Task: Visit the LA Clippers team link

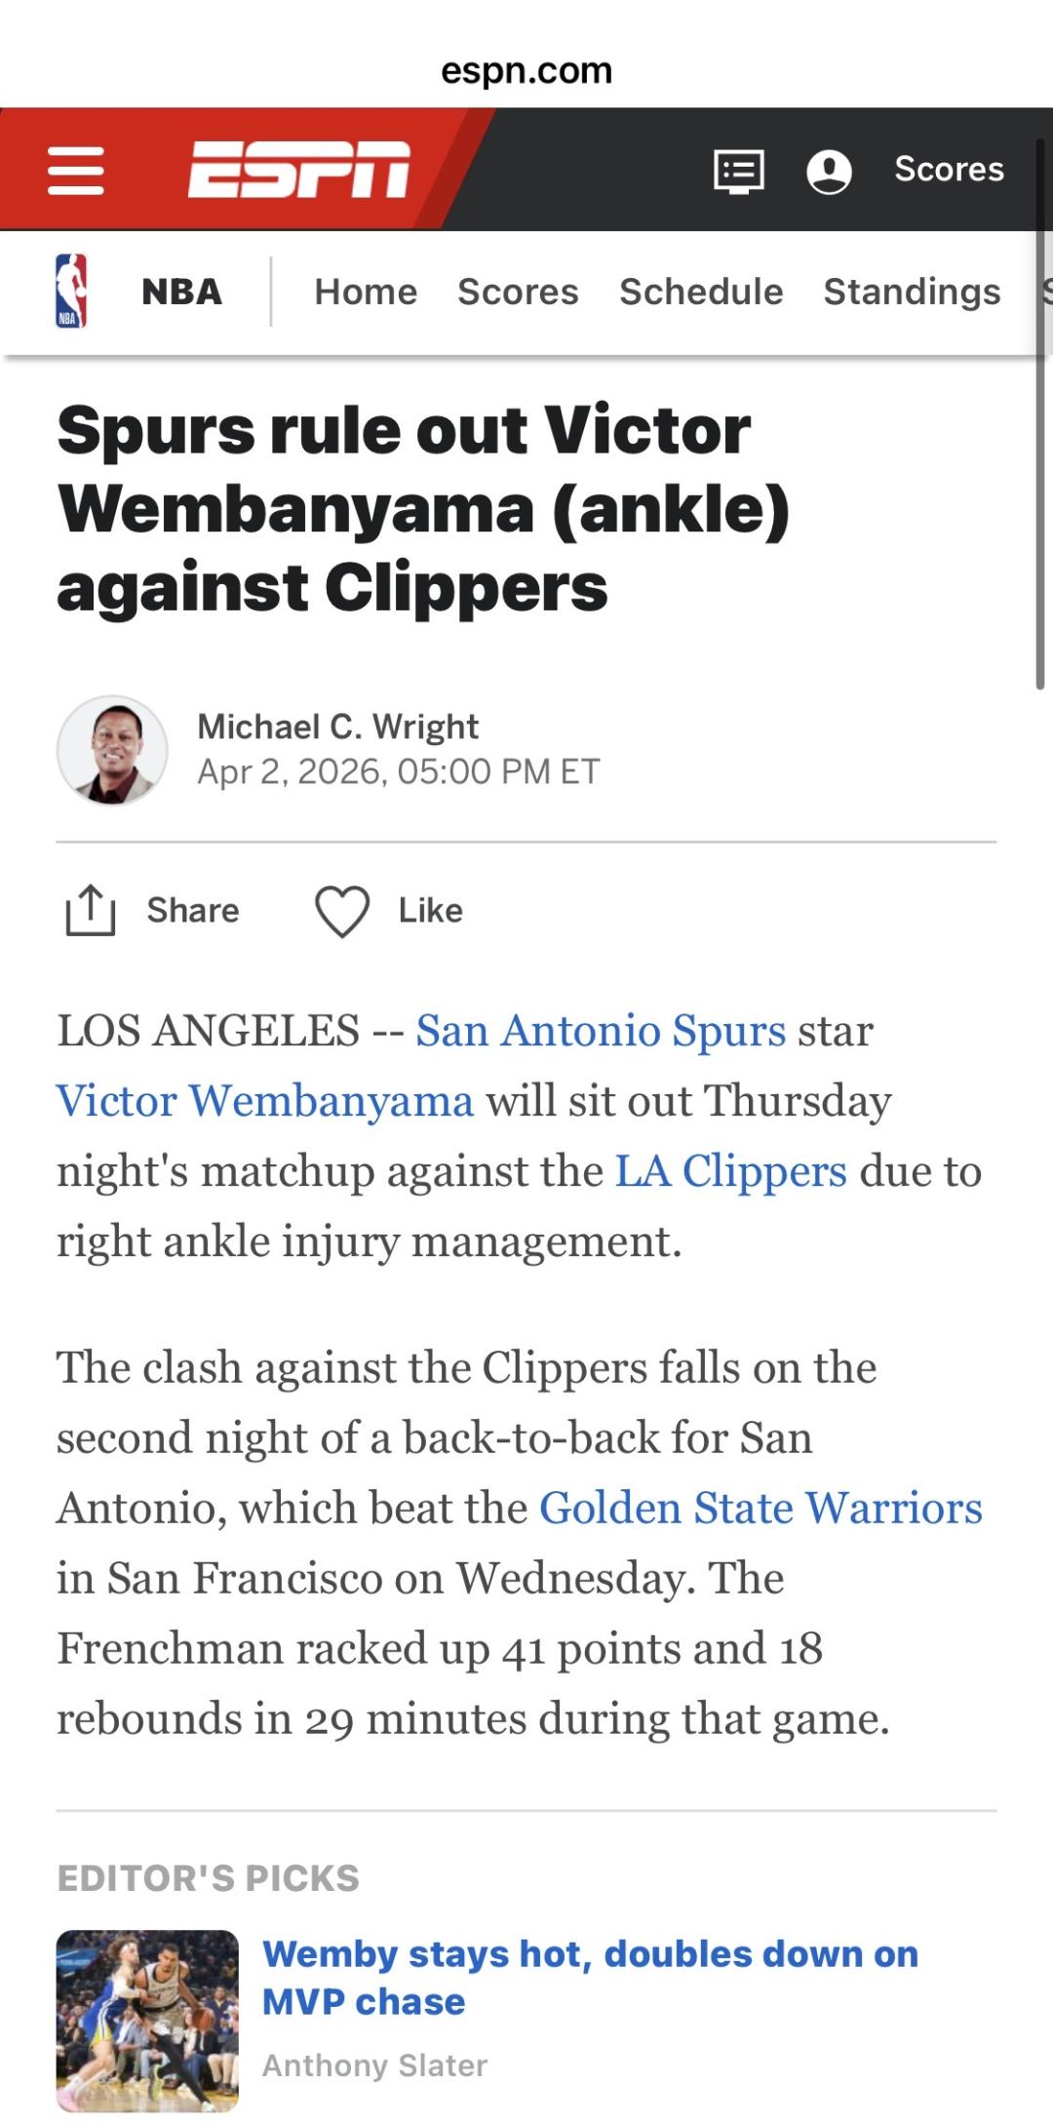Action: point(730,1171)
